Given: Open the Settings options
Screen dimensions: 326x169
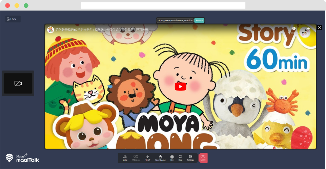Looking at the screenshot, I should point(190,158).
